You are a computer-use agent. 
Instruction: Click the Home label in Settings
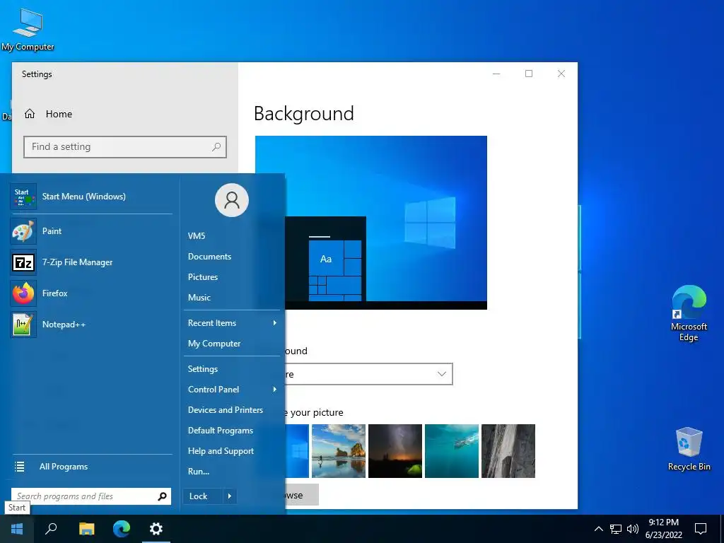59,114
